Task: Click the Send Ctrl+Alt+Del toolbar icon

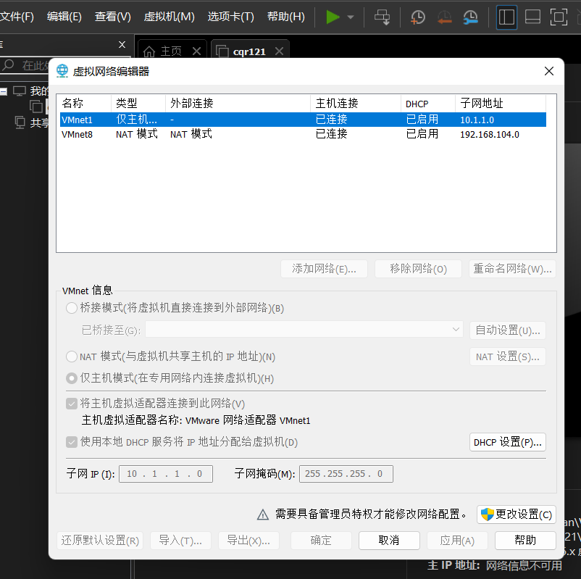Action: tap(382, 17)
